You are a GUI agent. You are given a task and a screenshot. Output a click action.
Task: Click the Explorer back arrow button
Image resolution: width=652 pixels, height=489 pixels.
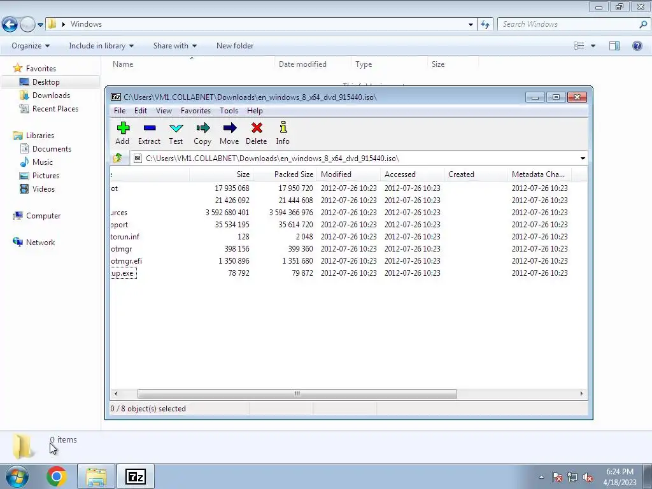point(10,24)
